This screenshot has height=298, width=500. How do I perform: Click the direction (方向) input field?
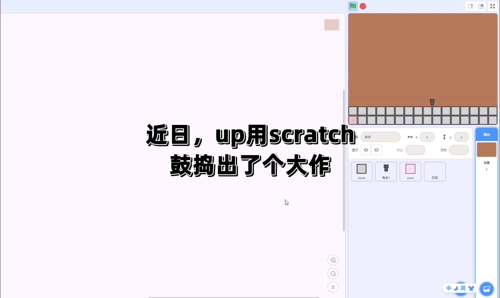point(459,150)
